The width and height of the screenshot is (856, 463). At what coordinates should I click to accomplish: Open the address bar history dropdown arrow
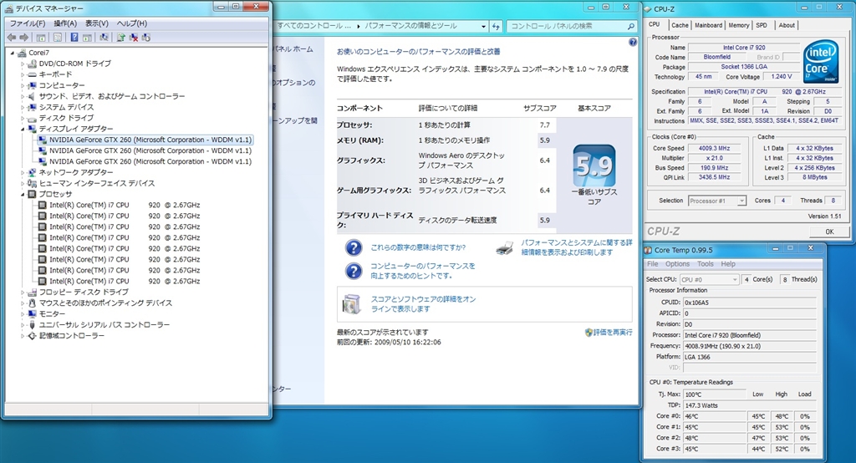pyautogui.click(x=484, y=26)
